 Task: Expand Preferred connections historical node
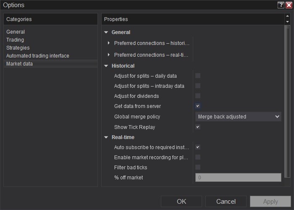click(x=109, y=43)
